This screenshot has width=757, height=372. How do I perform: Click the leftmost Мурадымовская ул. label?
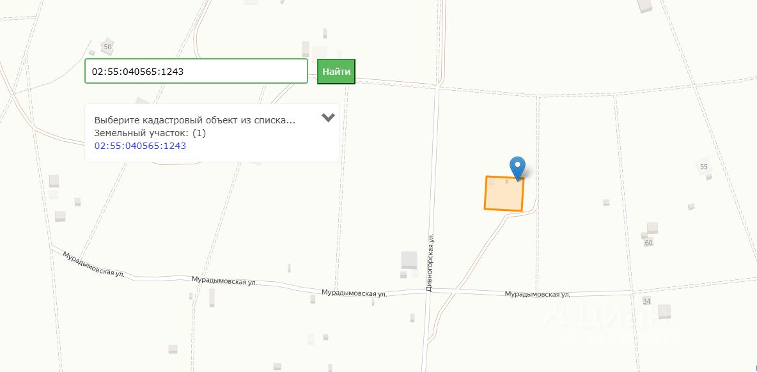click(x=93, y=264)
